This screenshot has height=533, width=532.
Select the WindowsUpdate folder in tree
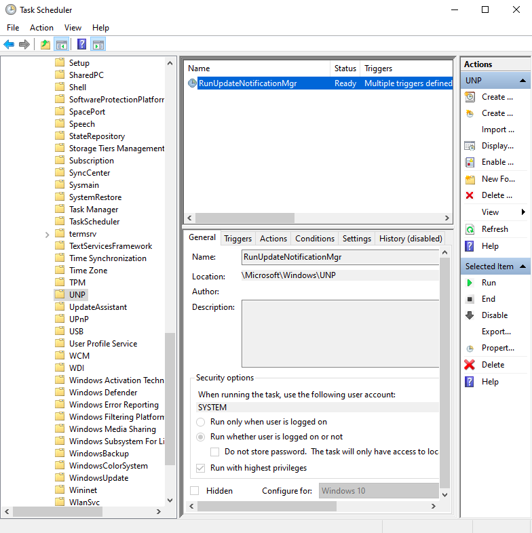point(98,478)
